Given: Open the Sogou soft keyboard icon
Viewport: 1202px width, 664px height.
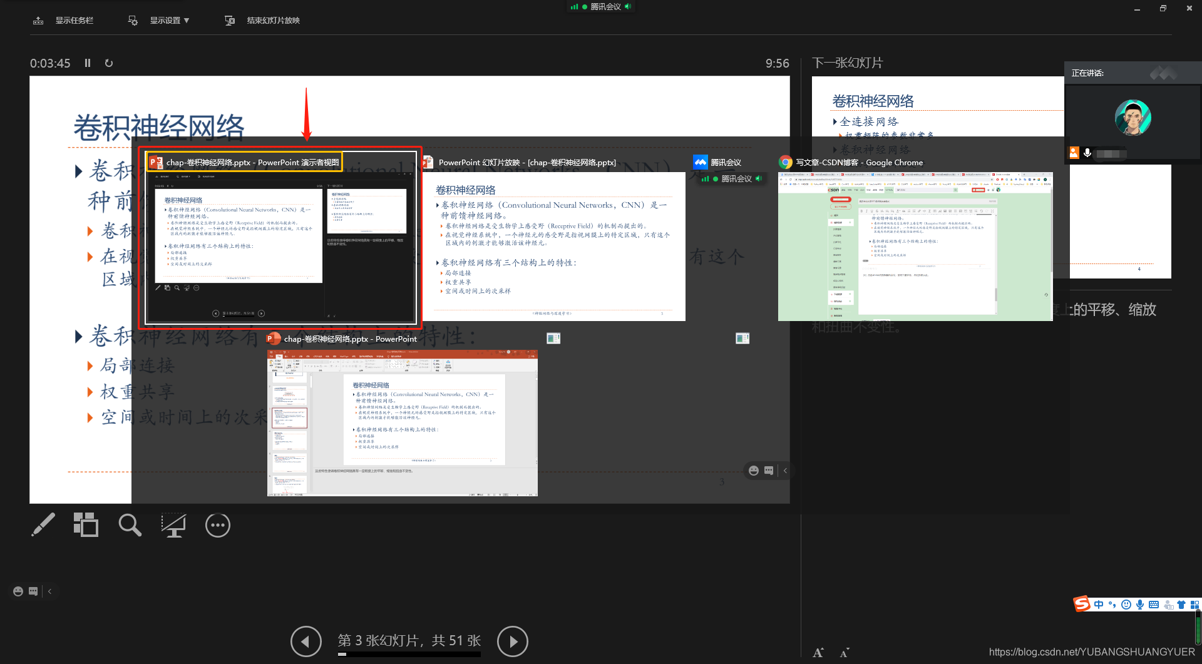Looking at the screenshot, I should (x=1154, y=605).
